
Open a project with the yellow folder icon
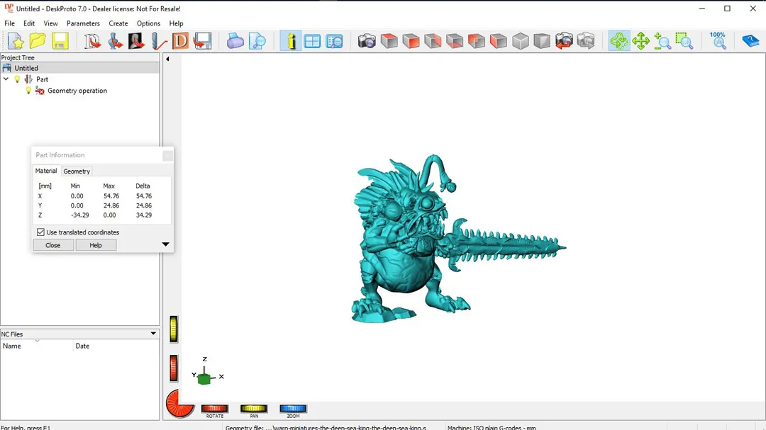(38, 41)
